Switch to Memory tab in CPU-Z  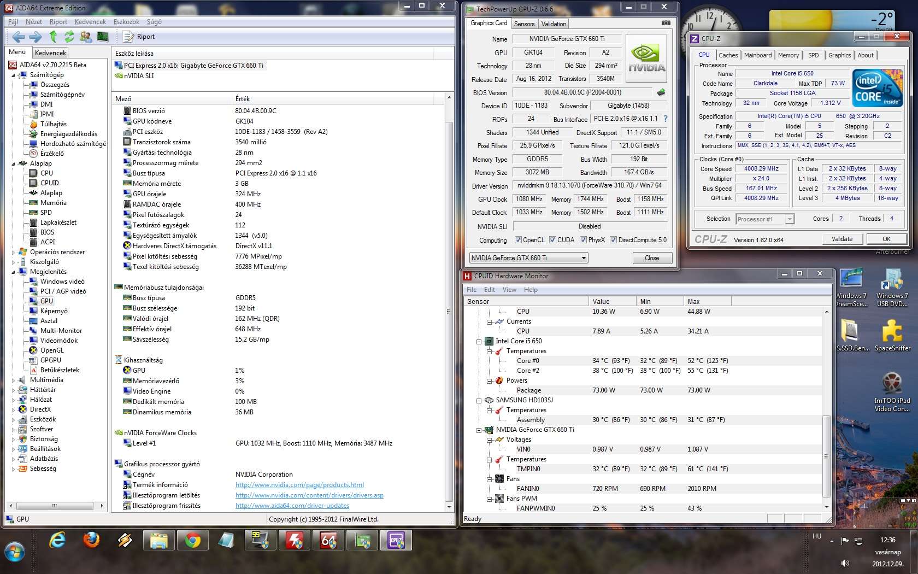click(788, 55)
